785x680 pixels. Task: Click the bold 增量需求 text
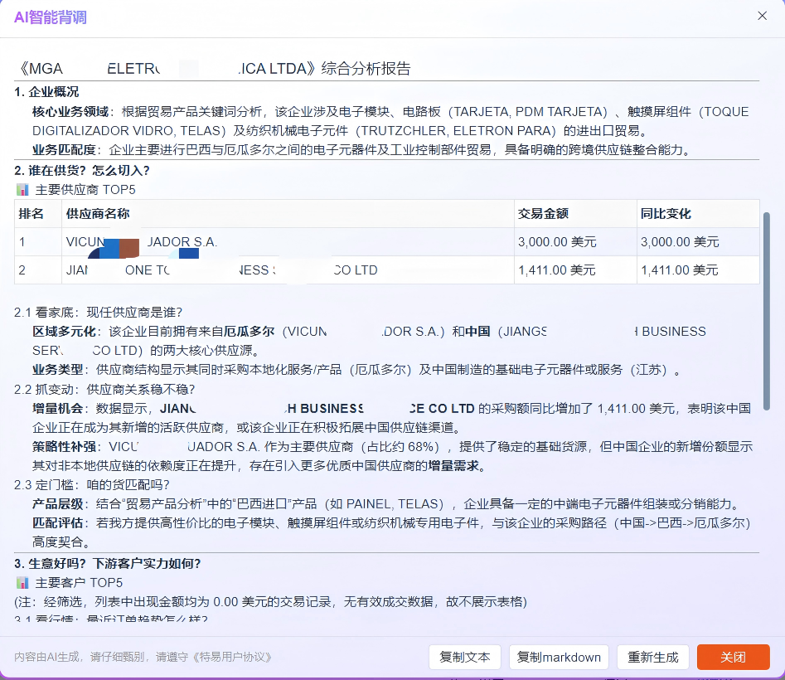click(453, 466)
